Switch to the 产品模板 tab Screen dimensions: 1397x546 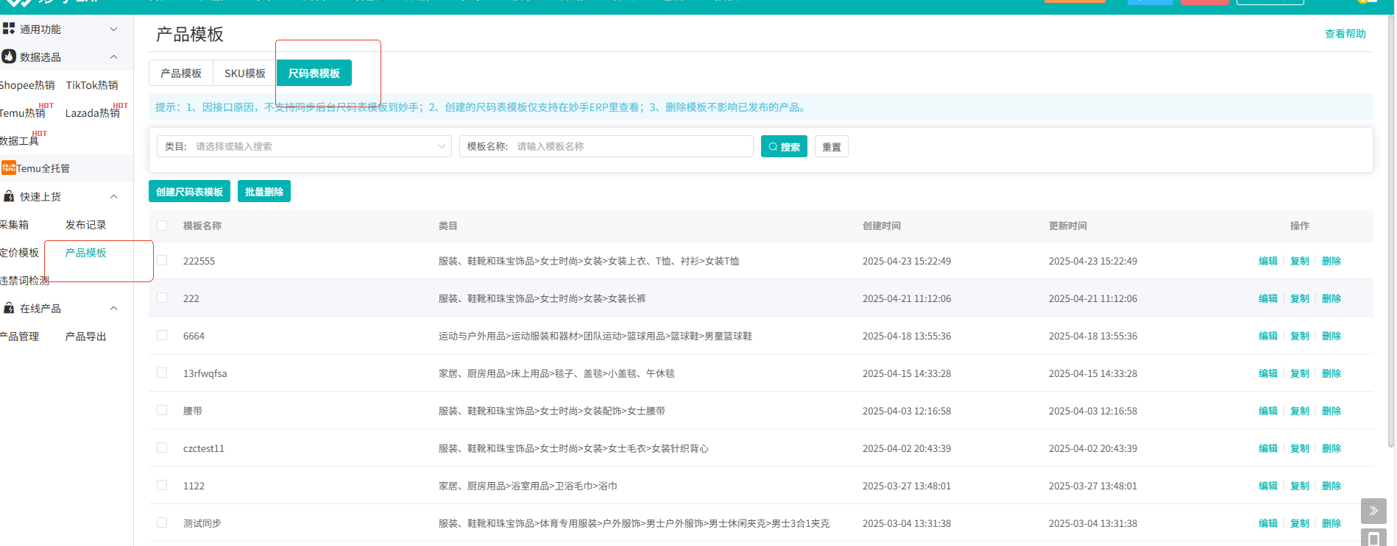point(181,73)
